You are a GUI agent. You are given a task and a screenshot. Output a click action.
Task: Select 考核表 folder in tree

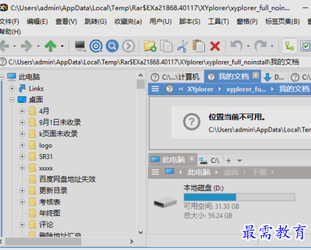tap(50, 202)
